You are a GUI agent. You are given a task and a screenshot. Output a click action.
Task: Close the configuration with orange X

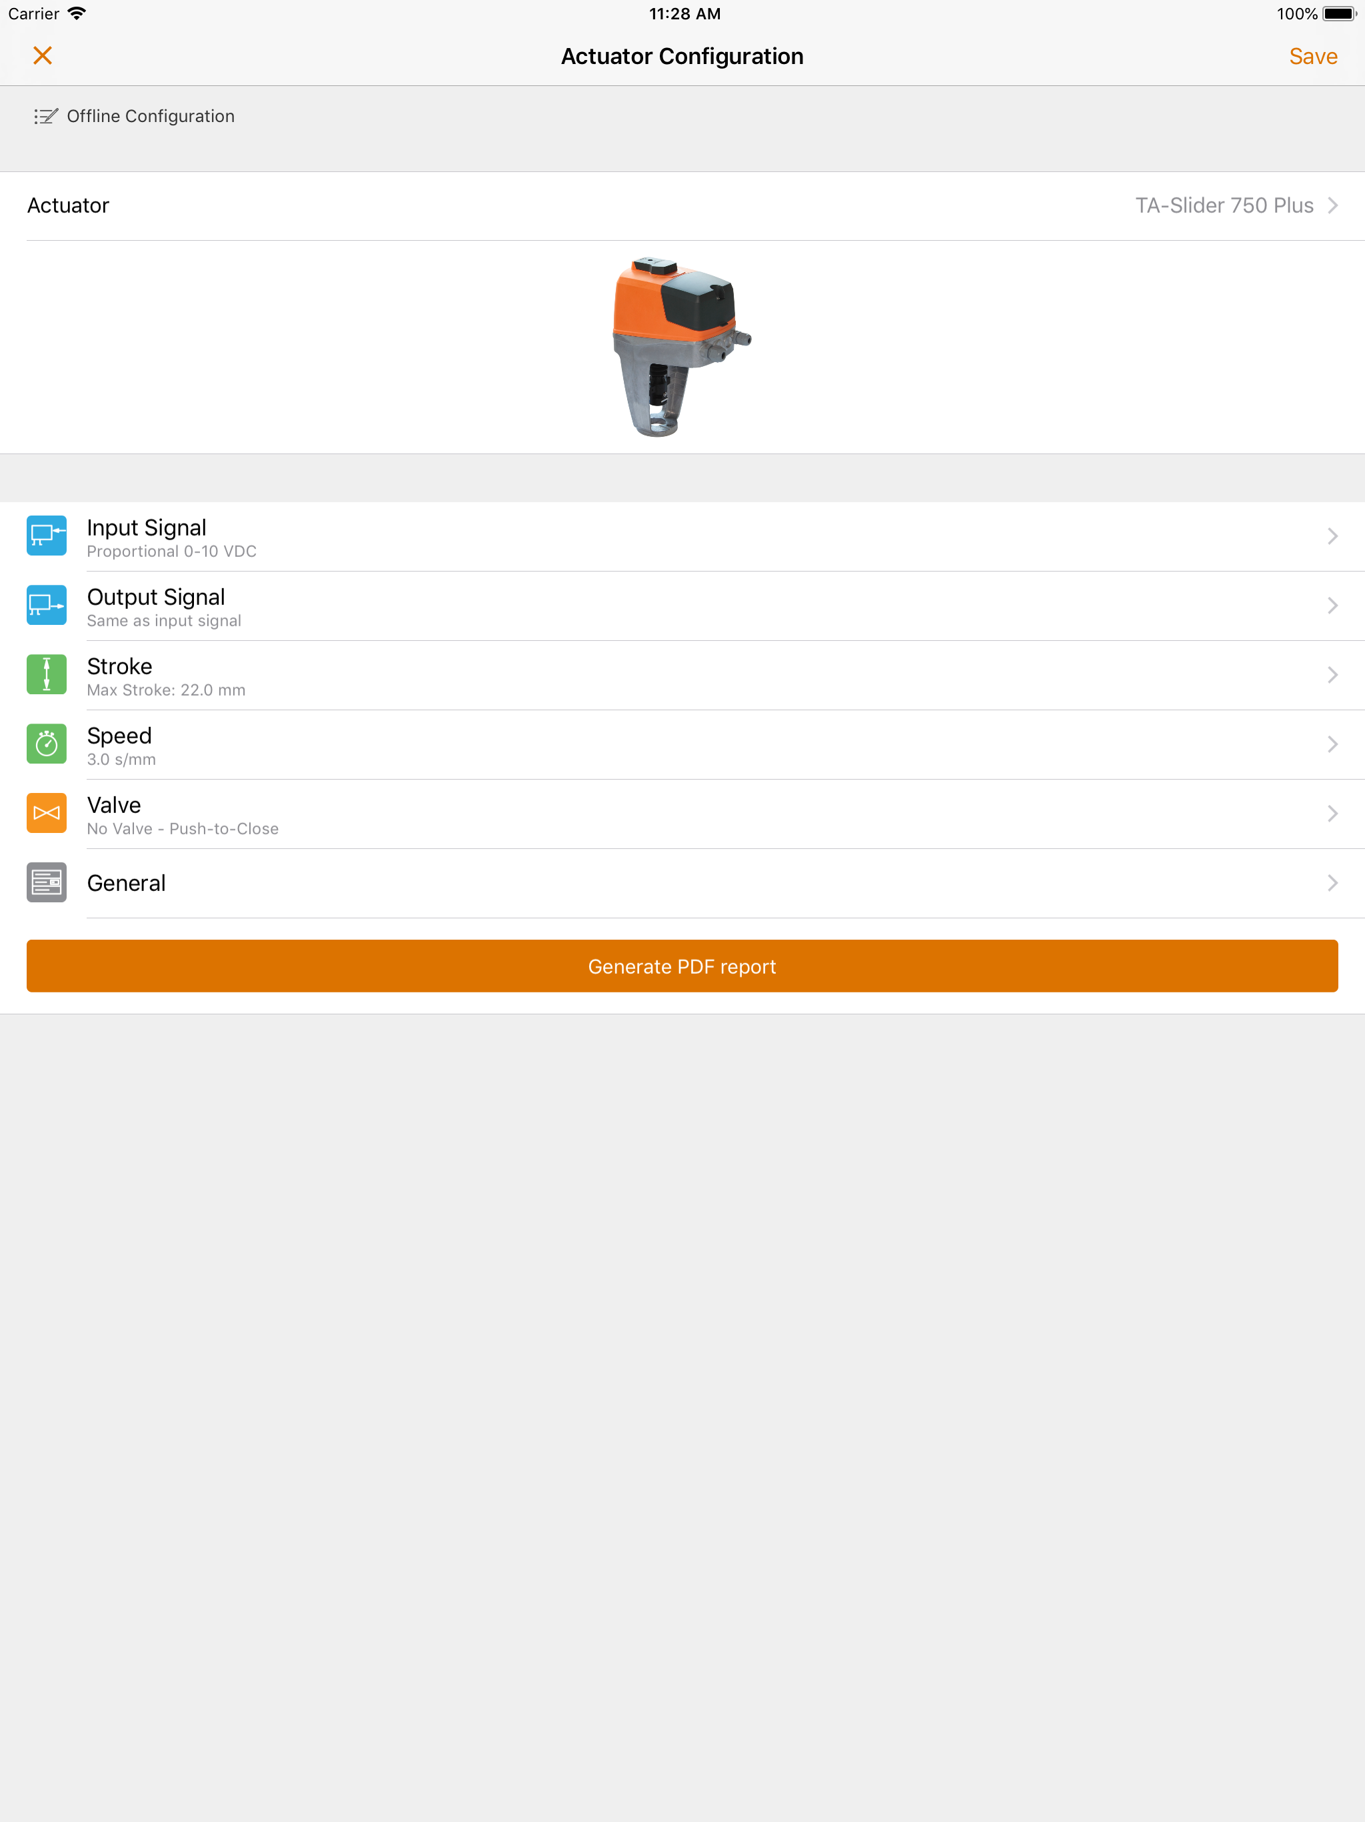[43, 55]
